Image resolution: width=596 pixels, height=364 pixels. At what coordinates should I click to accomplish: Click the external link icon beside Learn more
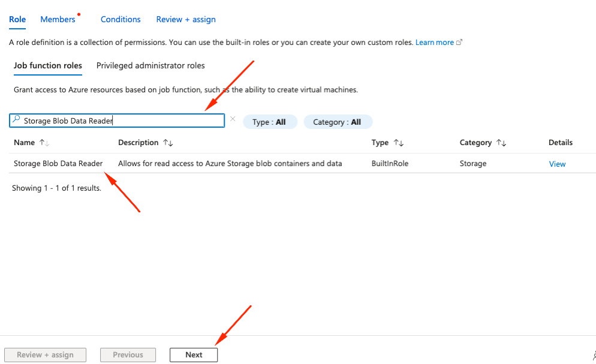459,43
